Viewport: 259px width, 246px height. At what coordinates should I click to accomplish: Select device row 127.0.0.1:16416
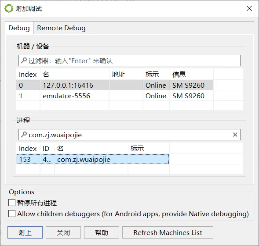click(115, 85)
